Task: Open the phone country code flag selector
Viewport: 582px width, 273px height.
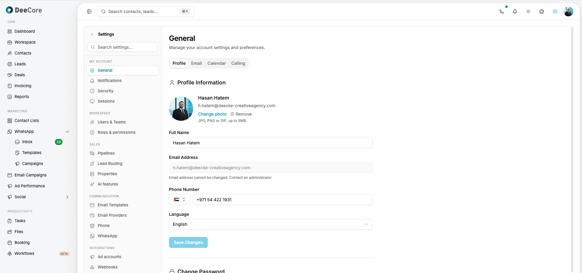Action: tap(180, 199)
